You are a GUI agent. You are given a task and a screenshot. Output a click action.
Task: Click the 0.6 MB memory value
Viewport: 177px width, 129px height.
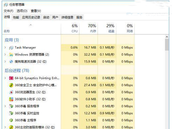[91, 78]
